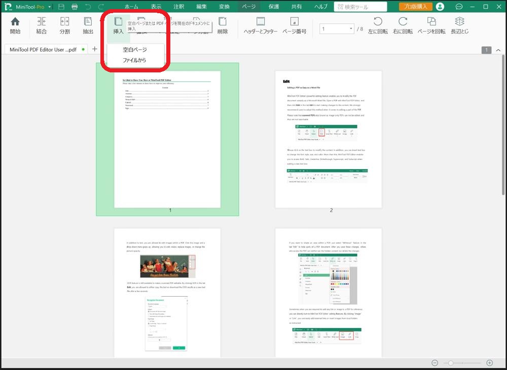The height and width of the screenshot is (370, 507).
Task: Click the ページを回転 tool
Action: [431, 25]
